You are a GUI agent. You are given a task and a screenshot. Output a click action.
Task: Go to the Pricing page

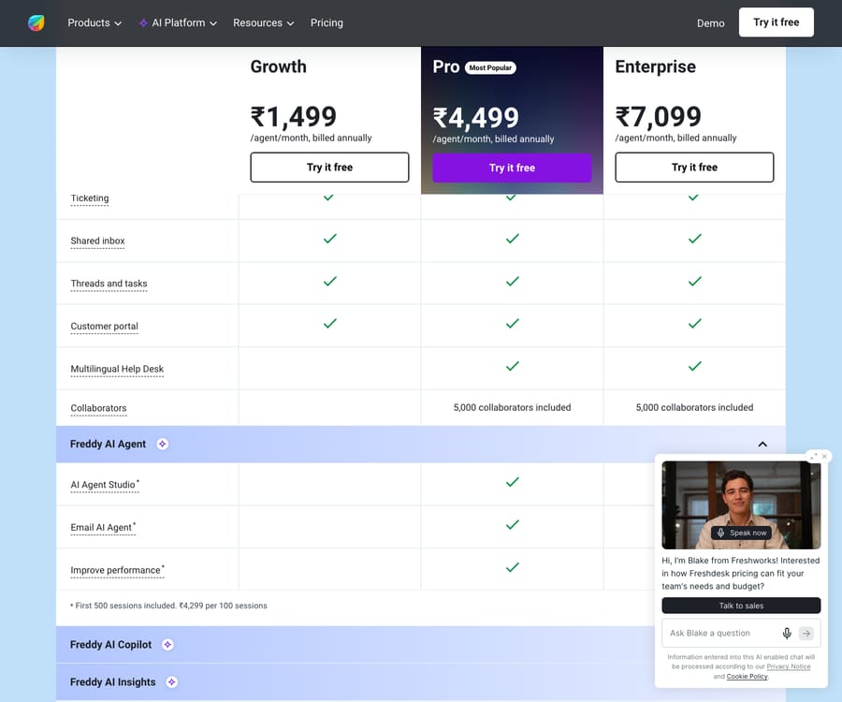click(x=327, y=23)
